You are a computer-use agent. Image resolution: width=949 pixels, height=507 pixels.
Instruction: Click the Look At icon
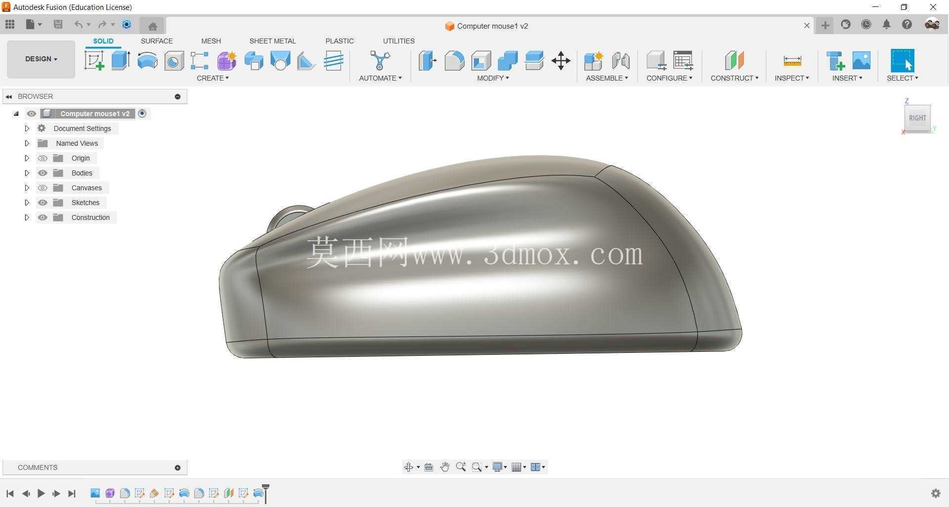tap(429, 467)
